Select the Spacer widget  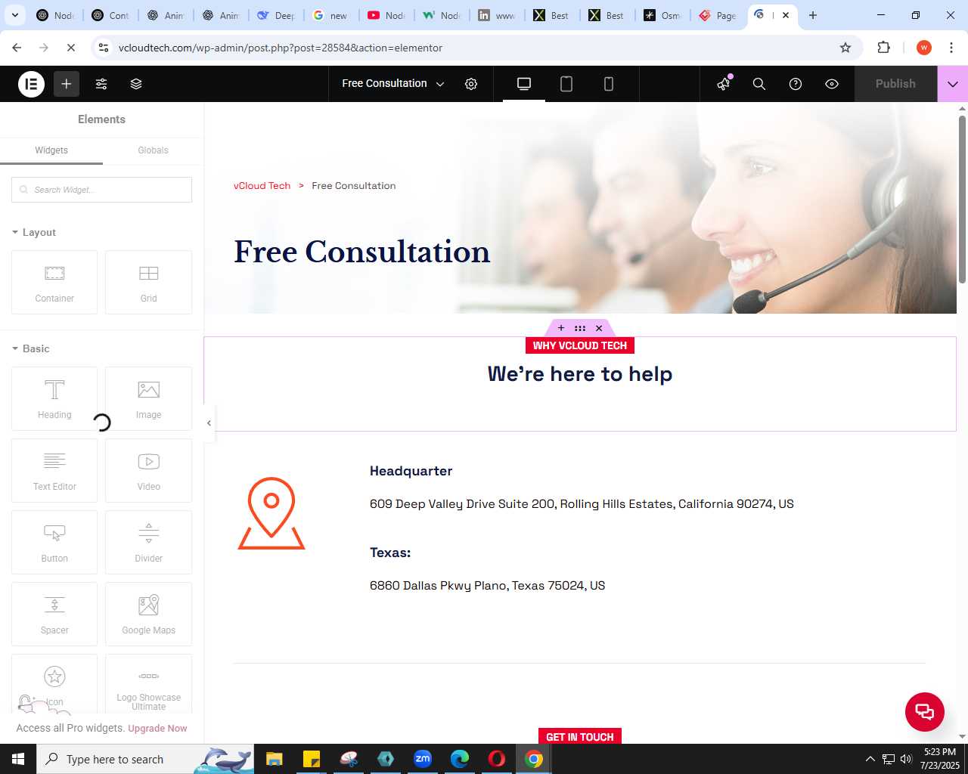click(54, 614)
